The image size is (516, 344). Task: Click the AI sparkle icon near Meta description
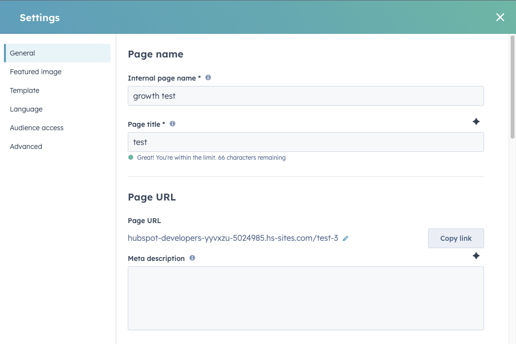[x=476, y=256]
